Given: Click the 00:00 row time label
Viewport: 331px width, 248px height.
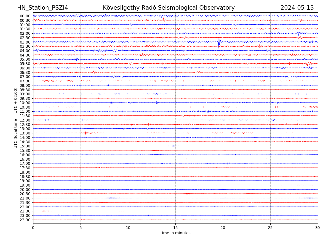Looking at the screenshot, I should (x=25, y=16).
